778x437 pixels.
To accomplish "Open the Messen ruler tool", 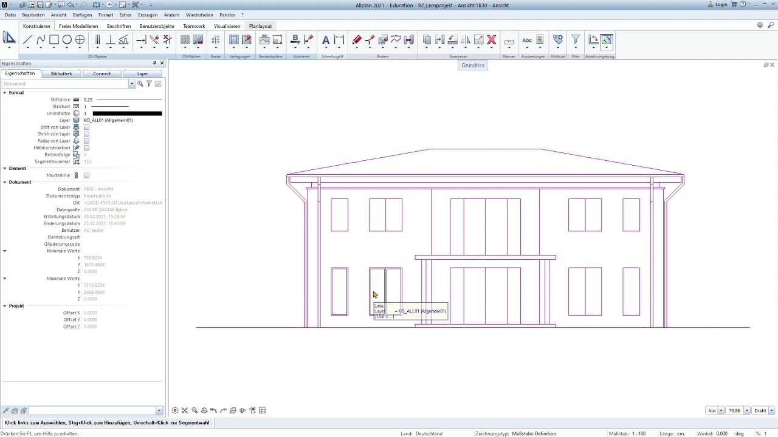I will coord(509,41).
